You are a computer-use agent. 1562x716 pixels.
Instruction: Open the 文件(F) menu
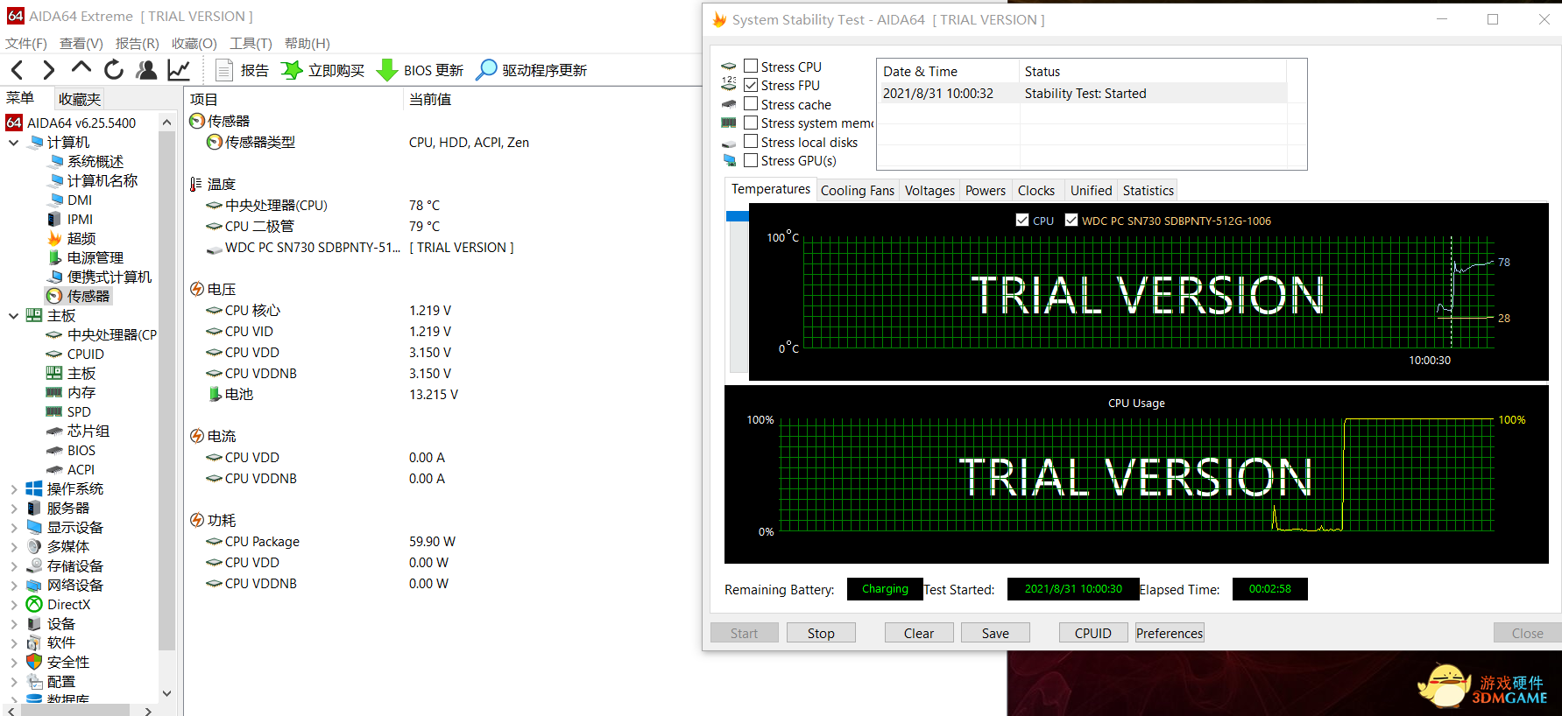(x=26, y=44)
